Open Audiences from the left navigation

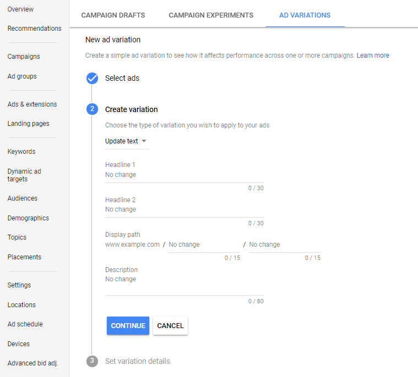pos(23,198)
